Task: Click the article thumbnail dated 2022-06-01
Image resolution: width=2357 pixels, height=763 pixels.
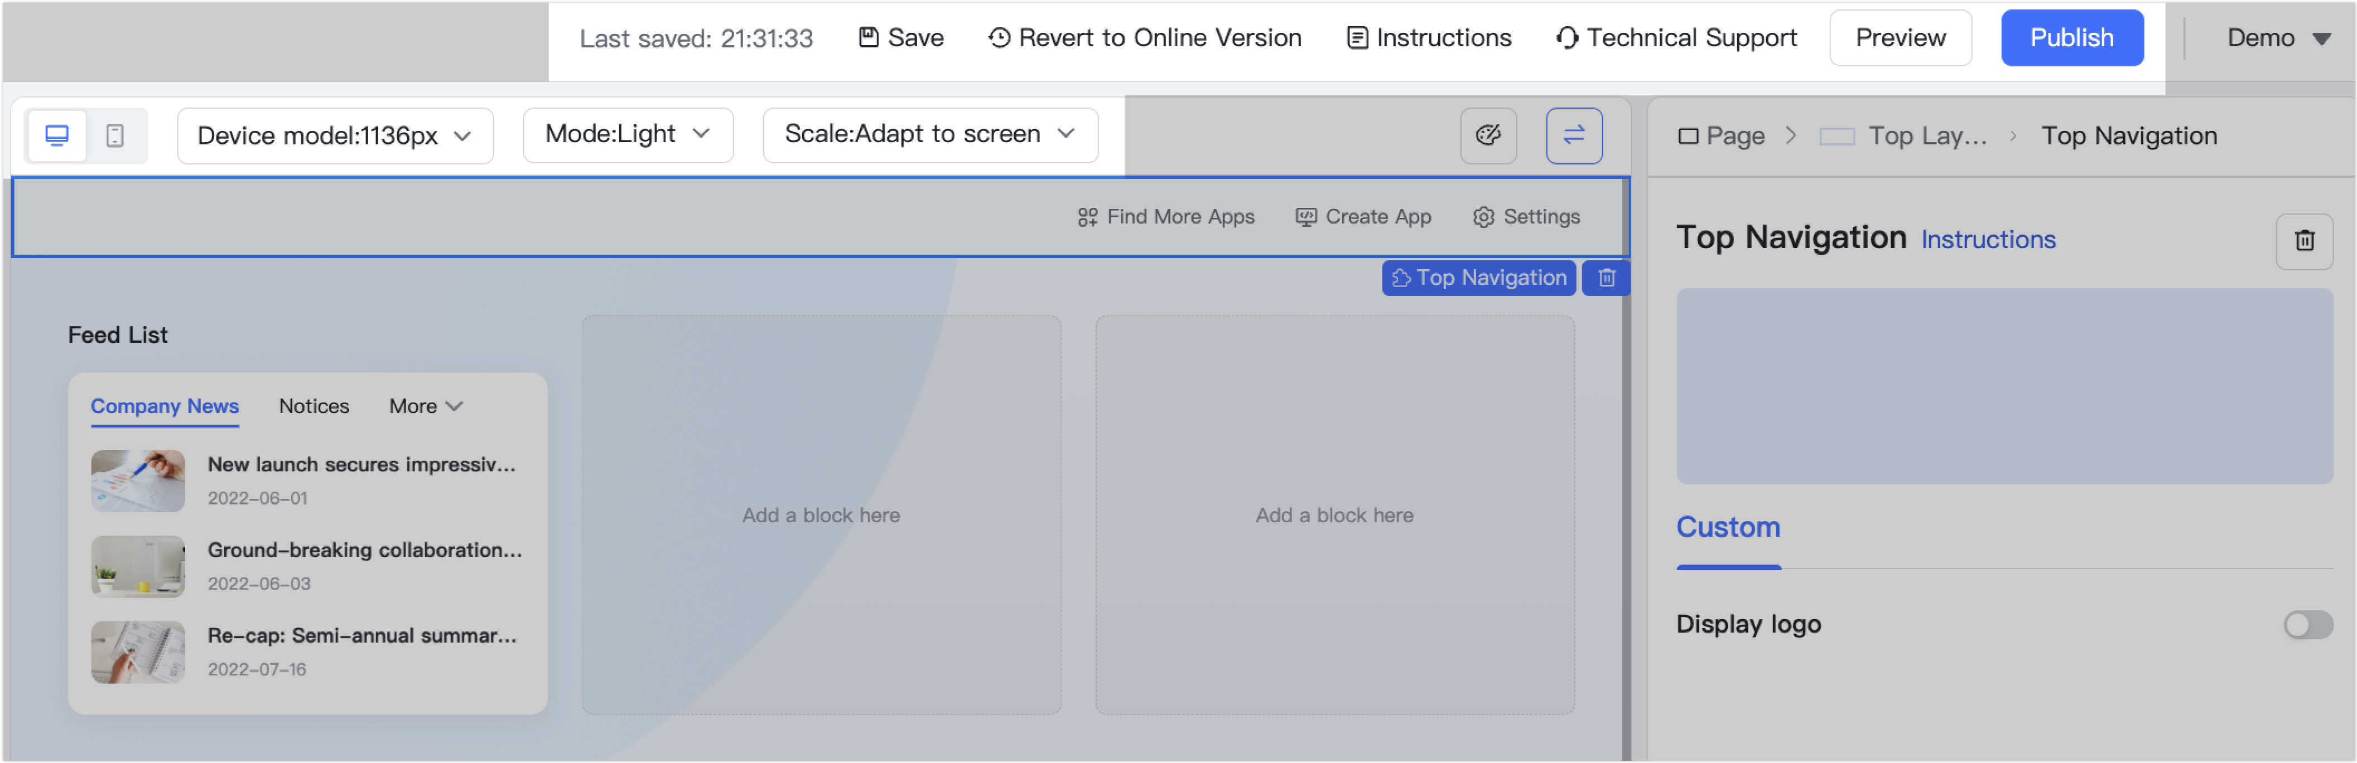Action: coord(137,480)
